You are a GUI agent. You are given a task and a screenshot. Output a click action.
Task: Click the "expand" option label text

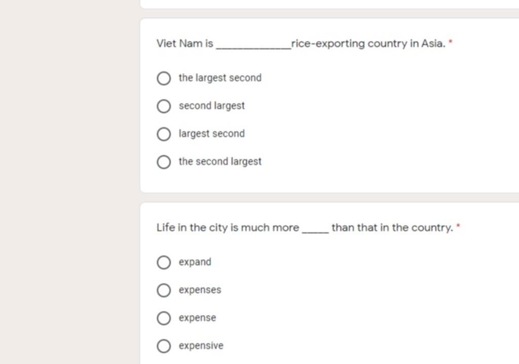pyautogui.click(x=195, y=262)
